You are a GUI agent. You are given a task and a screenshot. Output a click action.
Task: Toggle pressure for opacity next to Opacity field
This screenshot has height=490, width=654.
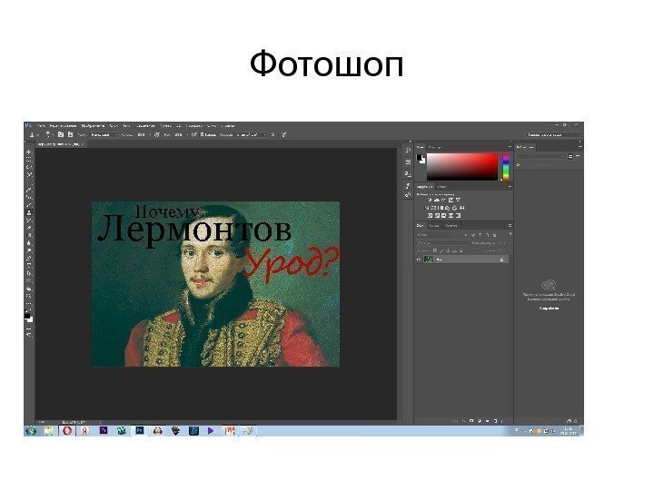coord(157,134)
